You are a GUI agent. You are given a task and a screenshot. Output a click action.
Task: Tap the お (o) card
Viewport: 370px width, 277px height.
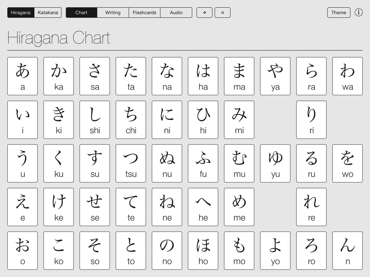click(x=23, y=250)
